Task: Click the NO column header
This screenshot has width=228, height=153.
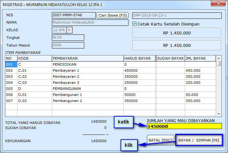Action: [11, 58]
